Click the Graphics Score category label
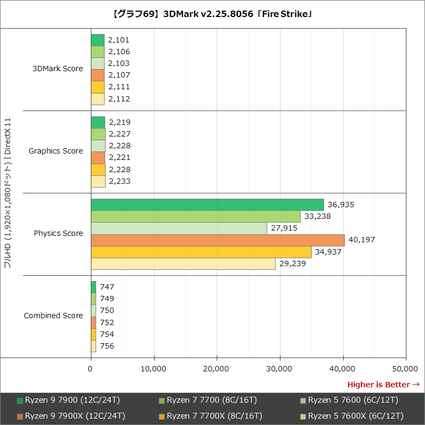425x425 pixels. [x=55, y=151]
